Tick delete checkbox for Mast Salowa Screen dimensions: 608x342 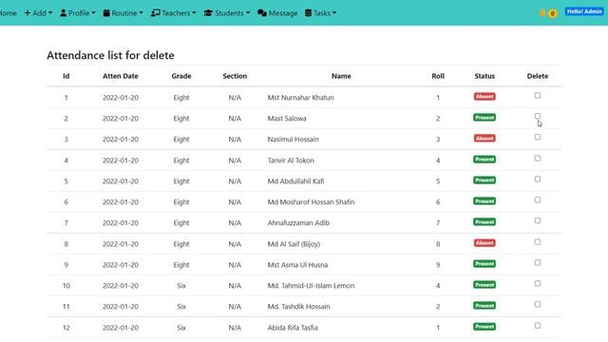(x=538, y=116)
